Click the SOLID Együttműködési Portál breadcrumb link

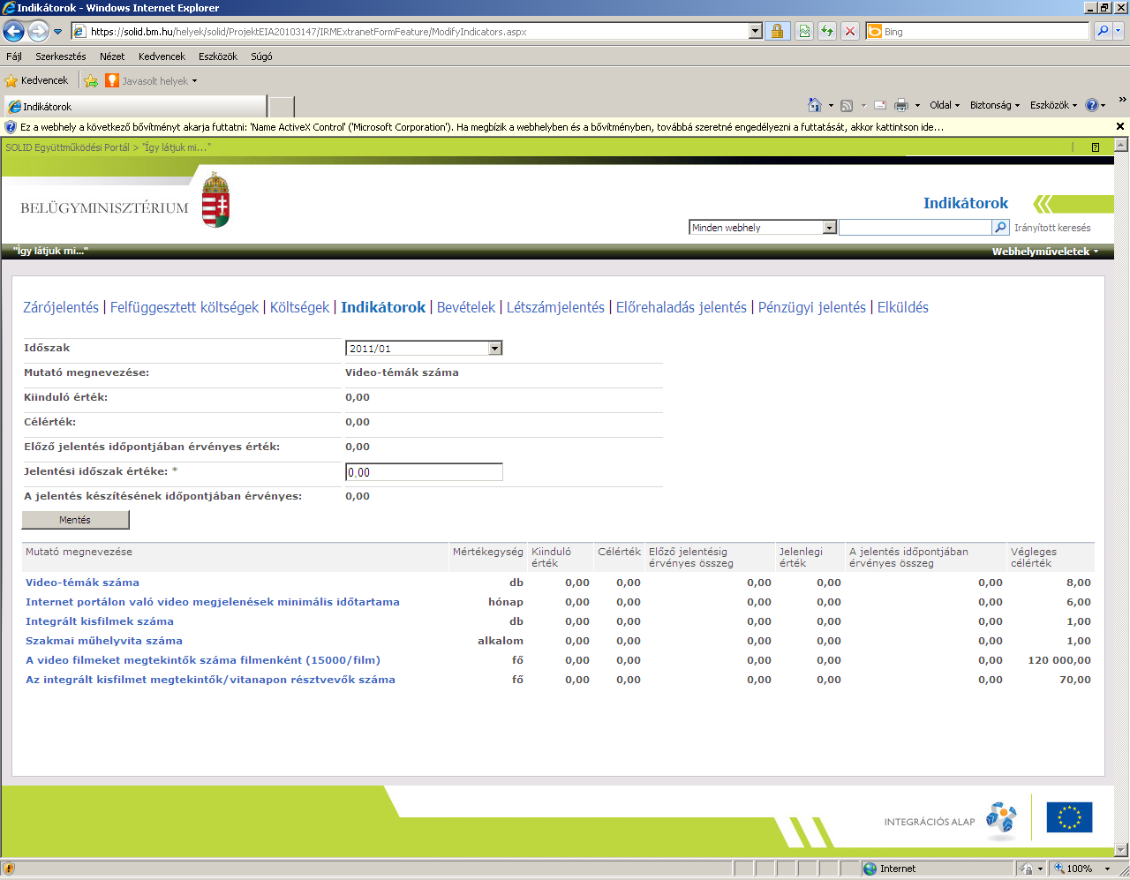67,147
